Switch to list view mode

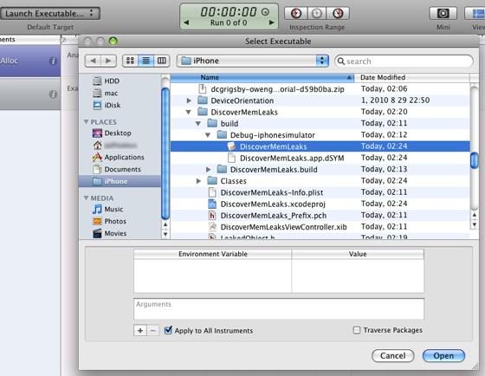click(x=146, y=61)
